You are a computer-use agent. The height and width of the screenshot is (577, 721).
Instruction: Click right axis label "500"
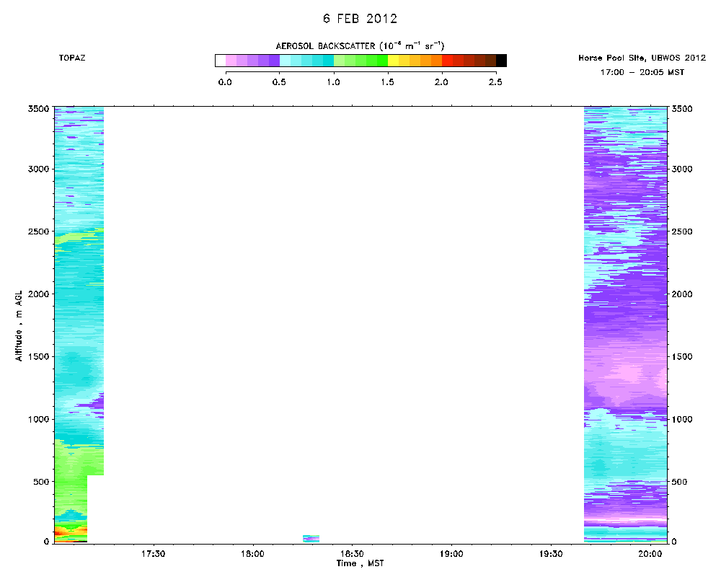coord(680,482)
